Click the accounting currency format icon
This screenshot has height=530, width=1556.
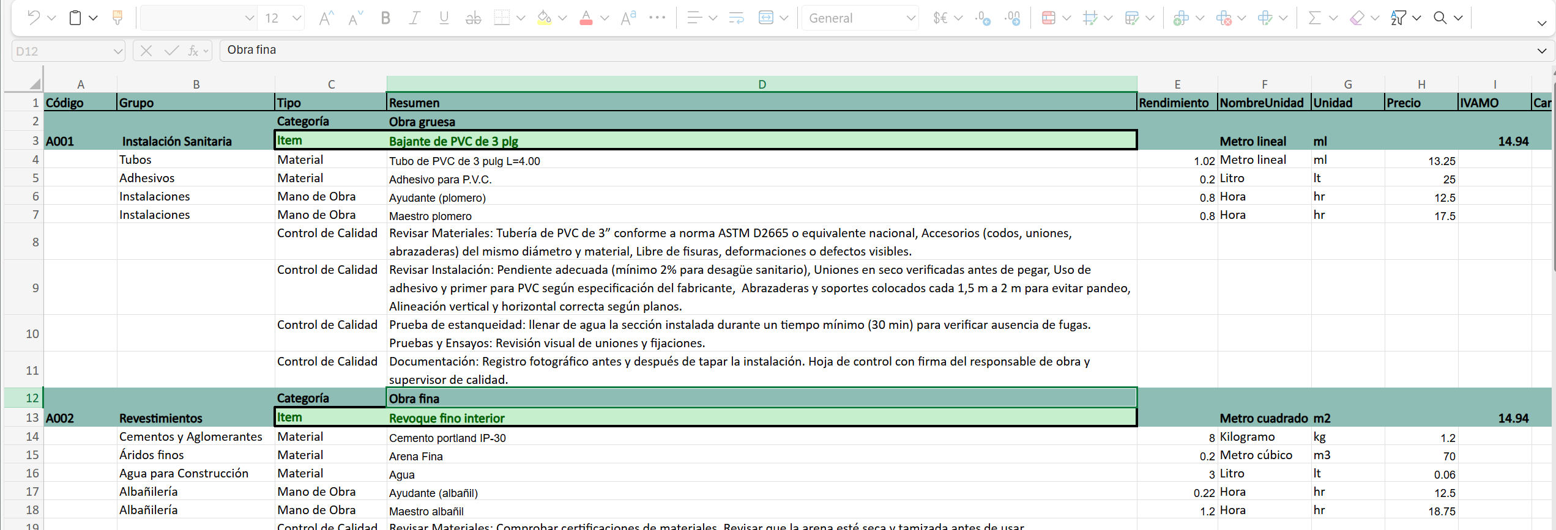pyautogui.click(x=941, y=18)
